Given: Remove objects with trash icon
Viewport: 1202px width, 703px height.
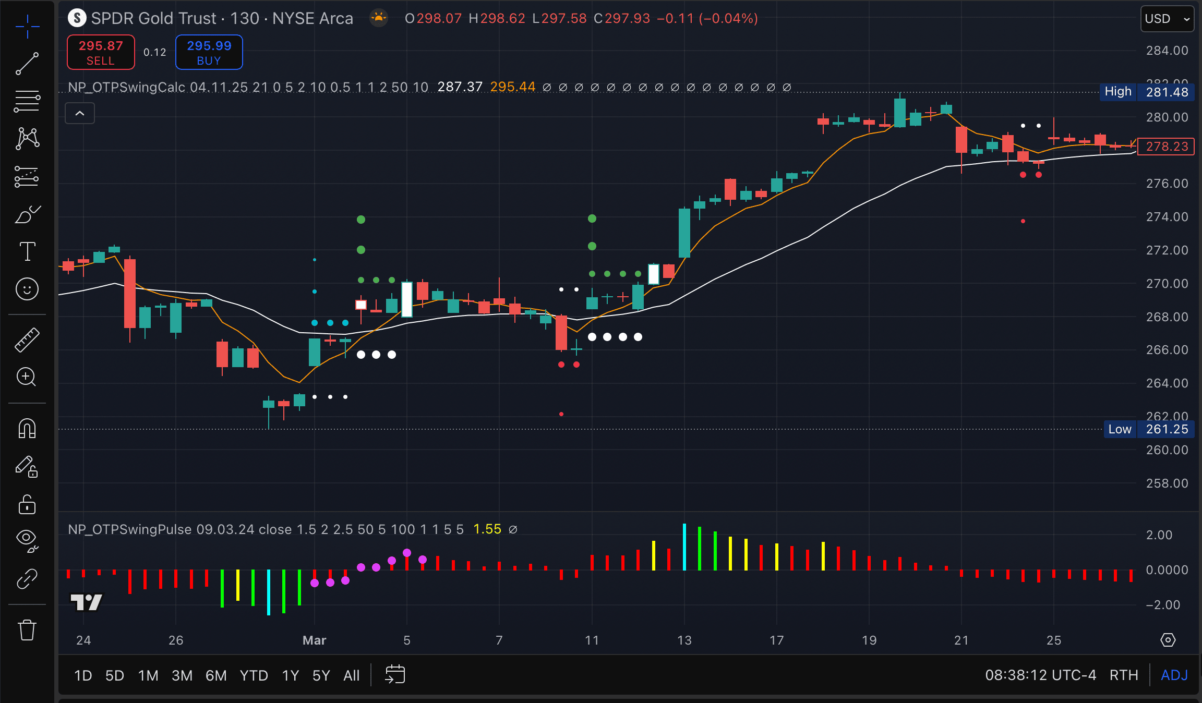Looking at the screenshot, I should 27,630.
